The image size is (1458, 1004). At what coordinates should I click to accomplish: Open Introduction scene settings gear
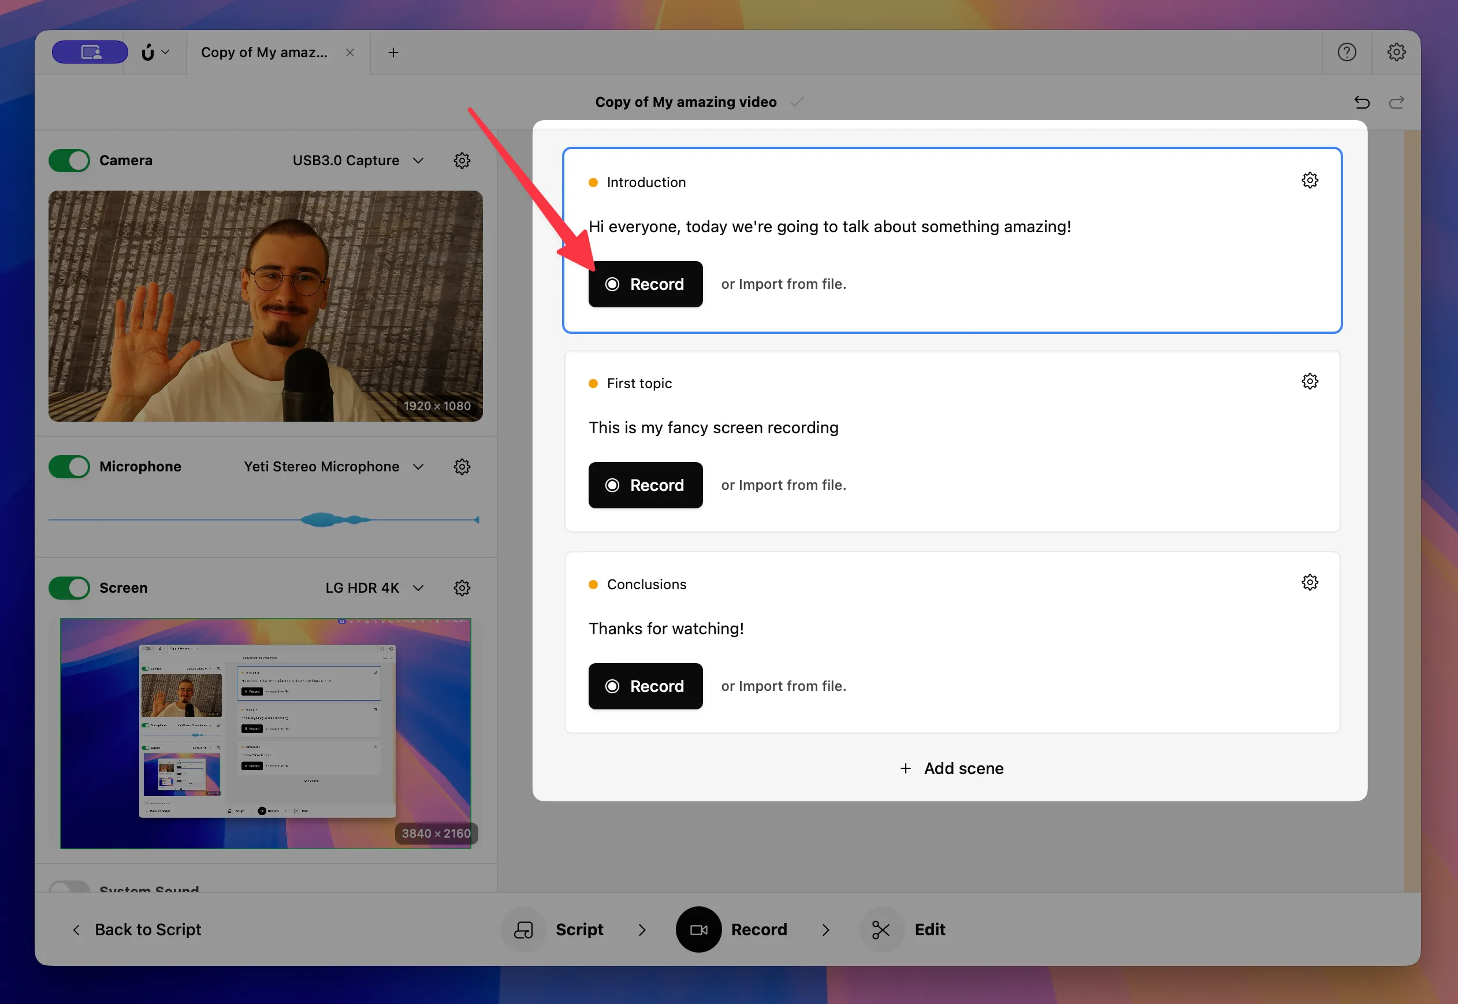1310,181
